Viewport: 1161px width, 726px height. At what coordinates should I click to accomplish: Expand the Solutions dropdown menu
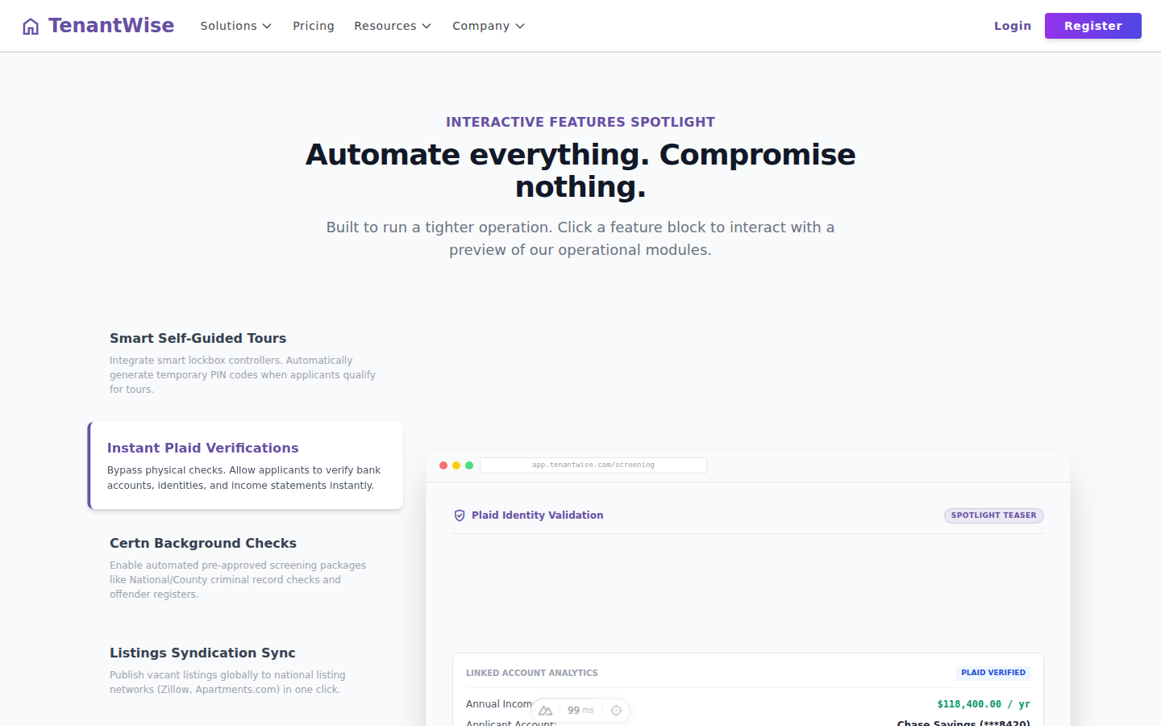pos(236,26)
